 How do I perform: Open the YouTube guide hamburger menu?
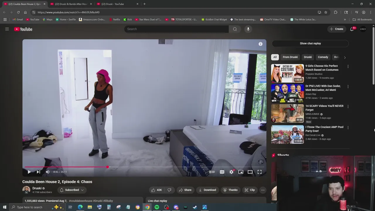pyautogui.click(x=7, y=29)
